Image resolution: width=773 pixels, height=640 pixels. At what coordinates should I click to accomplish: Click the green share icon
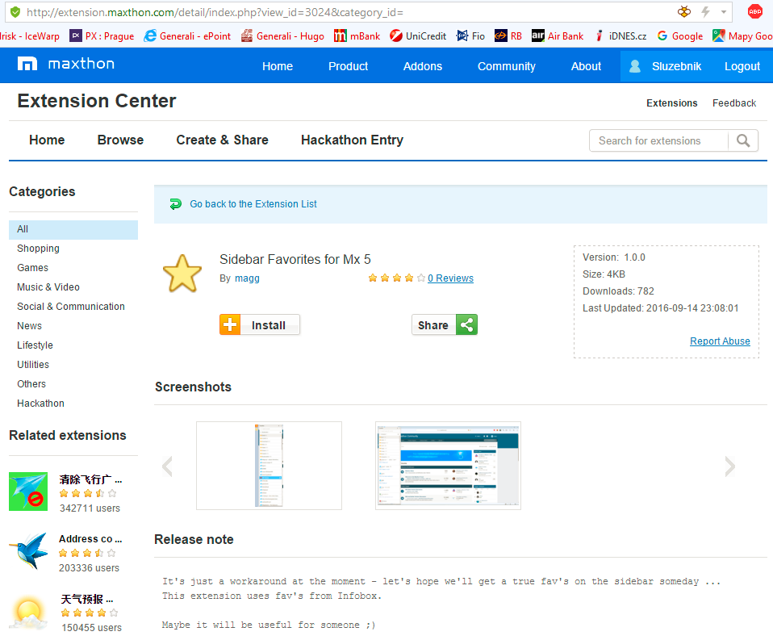point(466,325)
